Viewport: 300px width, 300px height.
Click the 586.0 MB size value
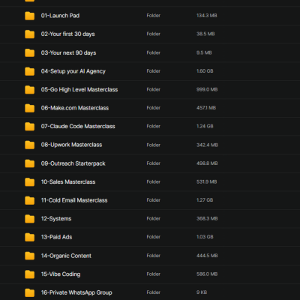pyautogui.click(x=207, y=274)
